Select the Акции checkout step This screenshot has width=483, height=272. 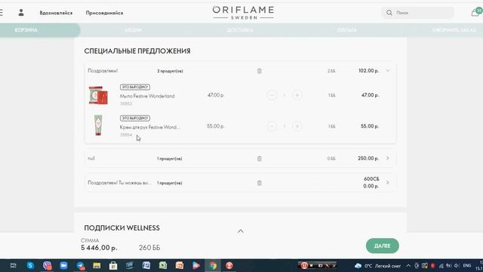click(x=133, y=30)
